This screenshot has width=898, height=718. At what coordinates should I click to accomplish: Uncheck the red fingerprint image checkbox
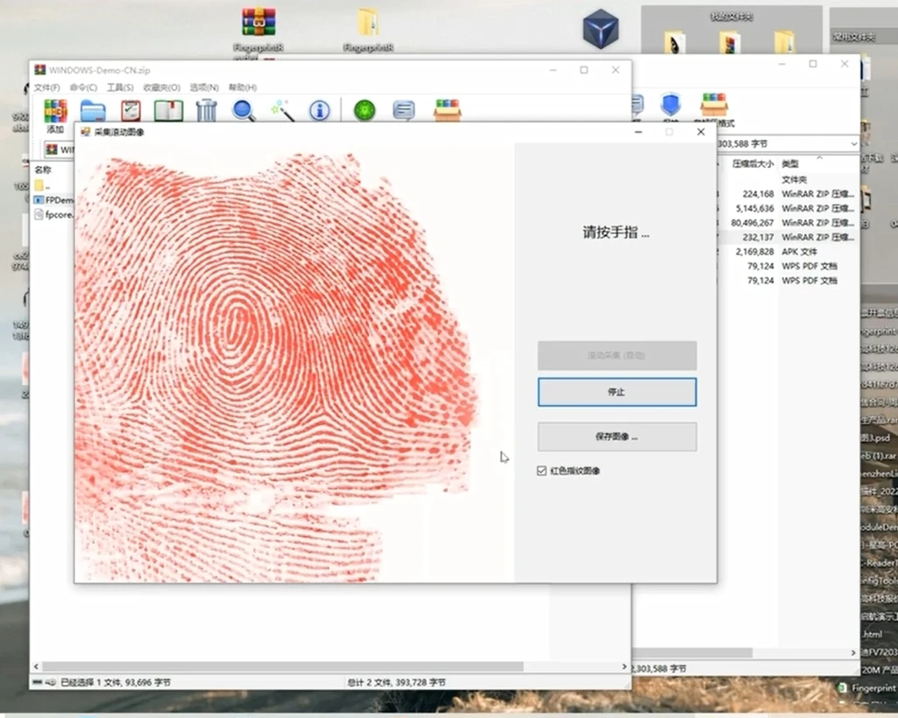(x=543, y=471)
